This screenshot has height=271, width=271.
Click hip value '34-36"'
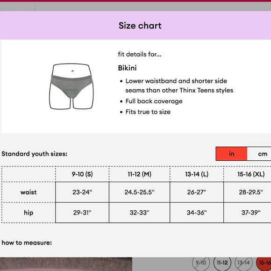point(197,213)
